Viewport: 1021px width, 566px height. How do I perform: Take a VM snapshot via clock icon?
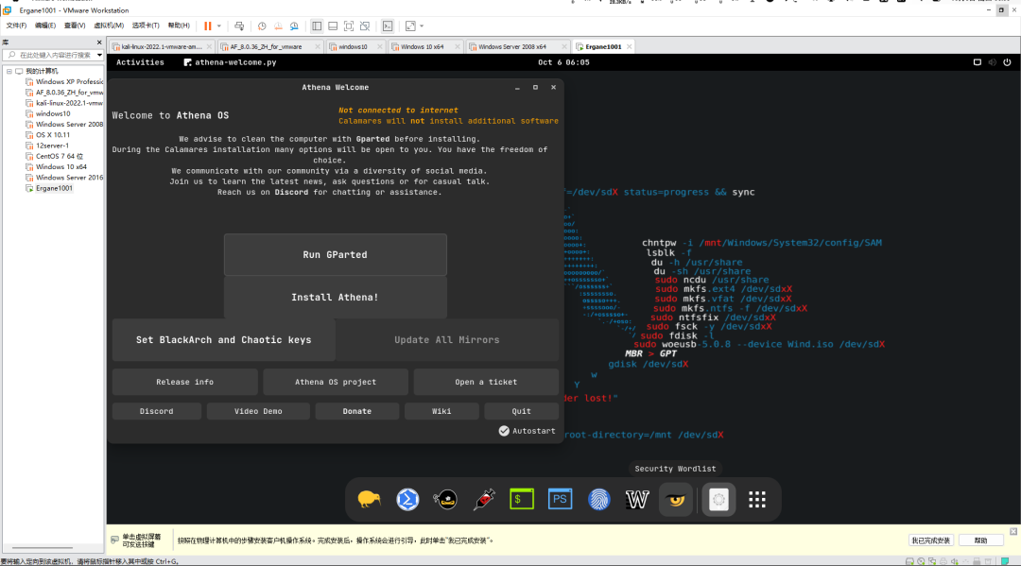[x=262, y=26]
